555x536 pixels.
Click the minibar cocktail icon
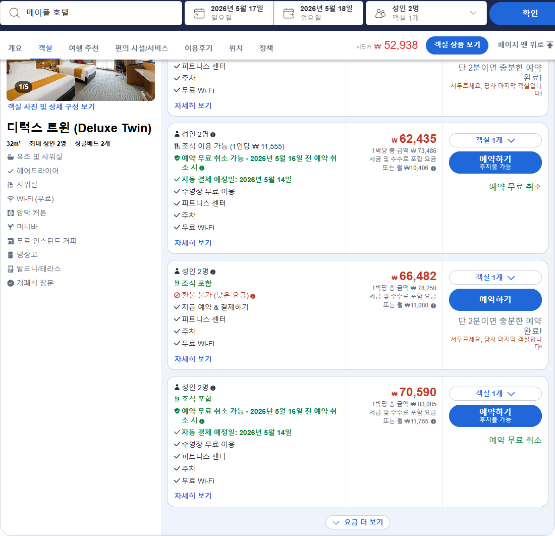tap(11, 227)
